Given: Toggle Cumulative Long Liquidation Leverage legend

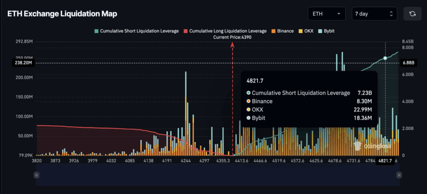Looking at the screenshot, I should [227, 31].
